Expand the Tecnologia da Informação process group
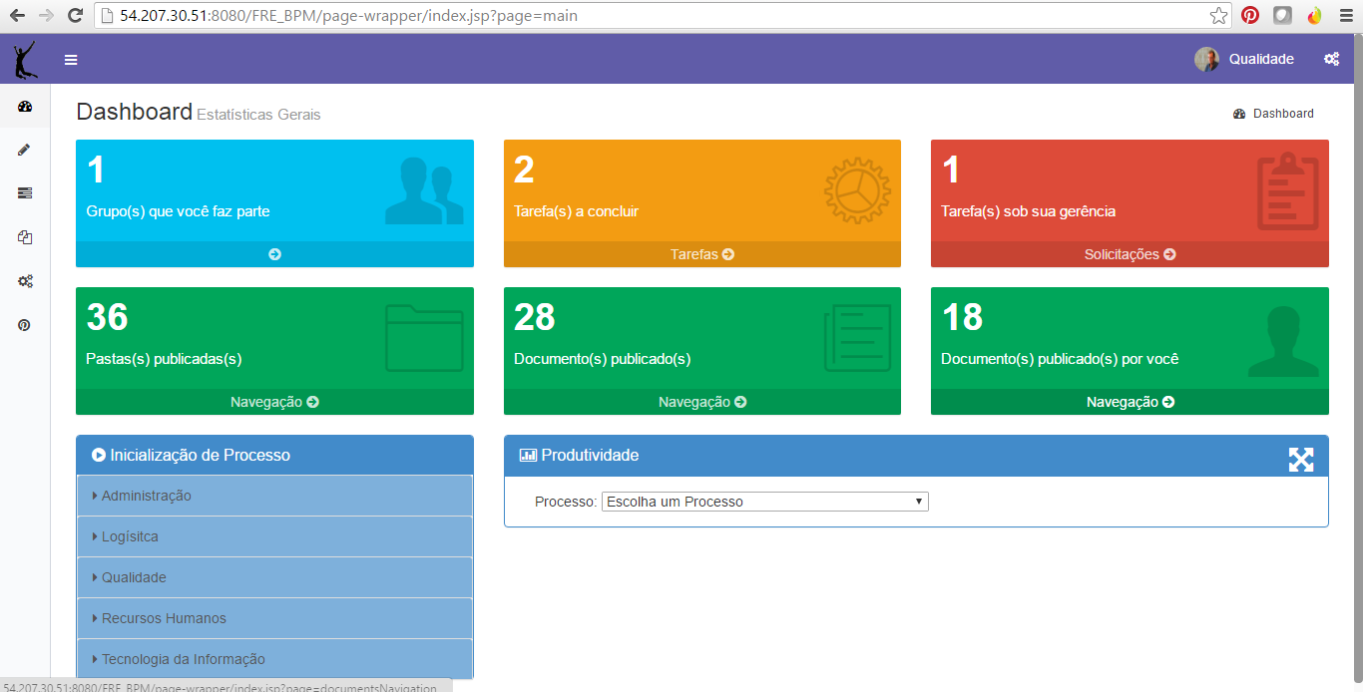 (x=274, y=659)
